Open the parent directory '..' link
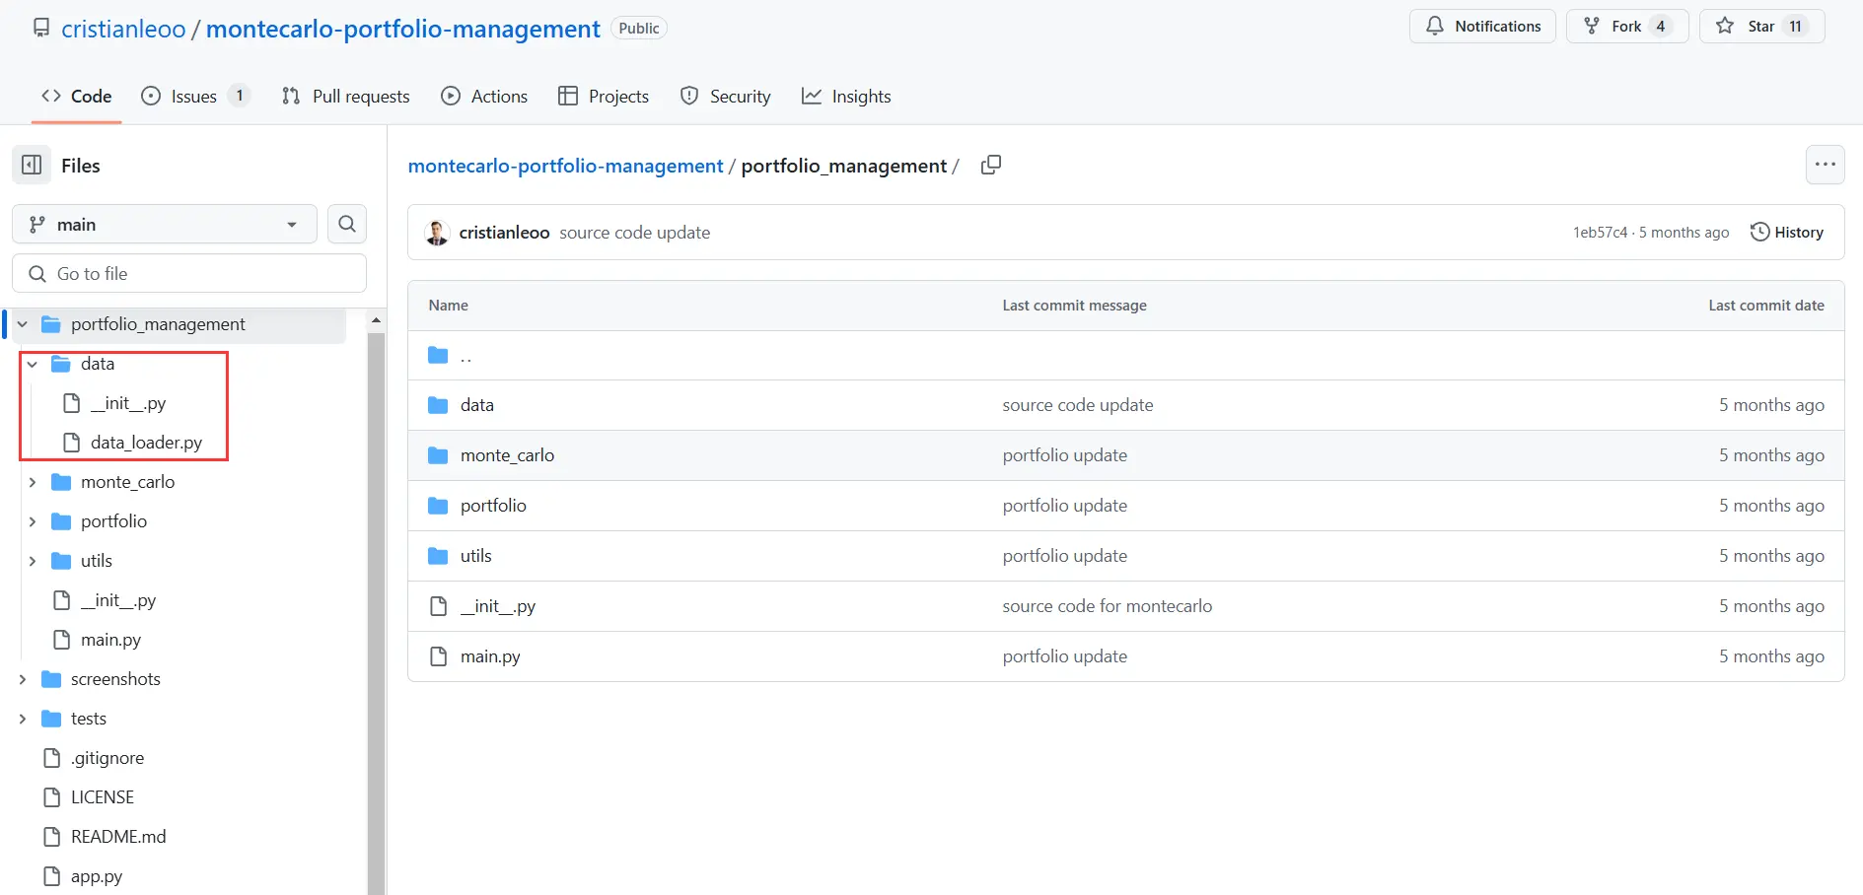Viewport: 1863px width, 895px height. (466, 356)
